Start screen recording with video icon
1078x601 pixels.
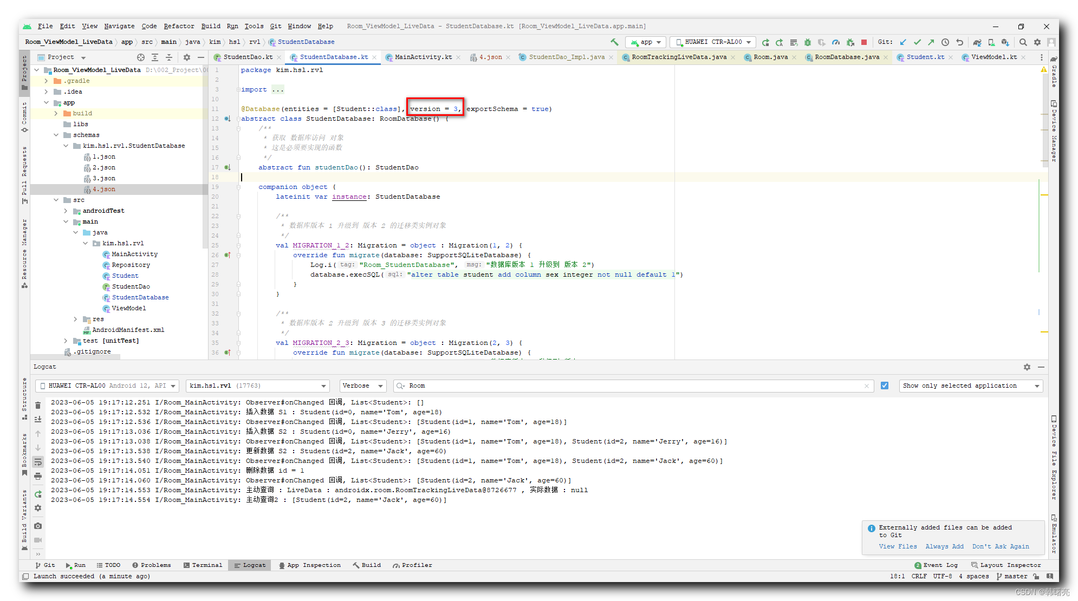(38, 540)
